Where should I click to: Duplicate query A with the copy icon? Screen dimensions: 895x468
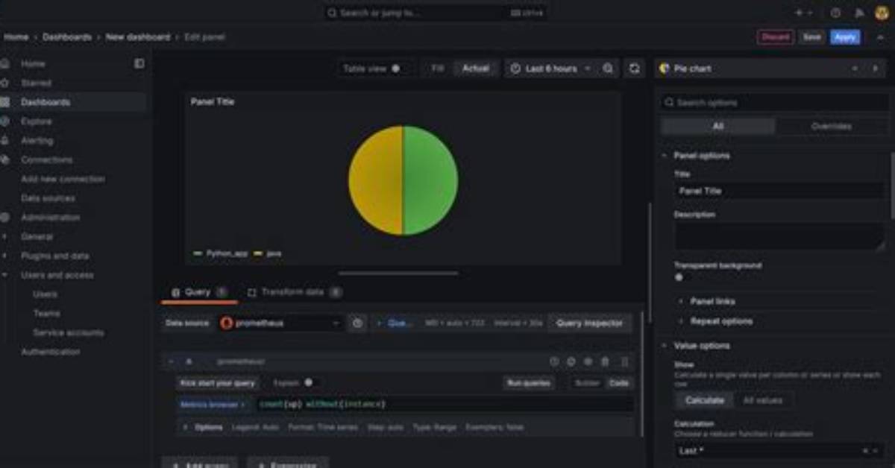point(571,361)
